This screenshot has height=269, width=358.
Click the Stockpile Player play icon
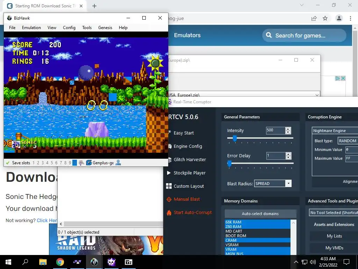click(x=169, y=173)
